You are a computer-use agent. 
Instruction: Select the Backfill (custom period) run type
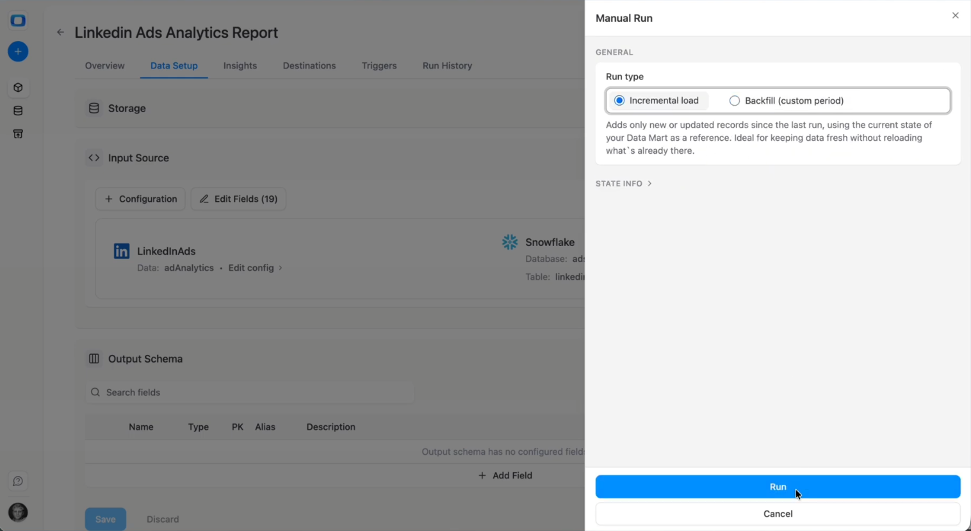(x=734, y=101)
